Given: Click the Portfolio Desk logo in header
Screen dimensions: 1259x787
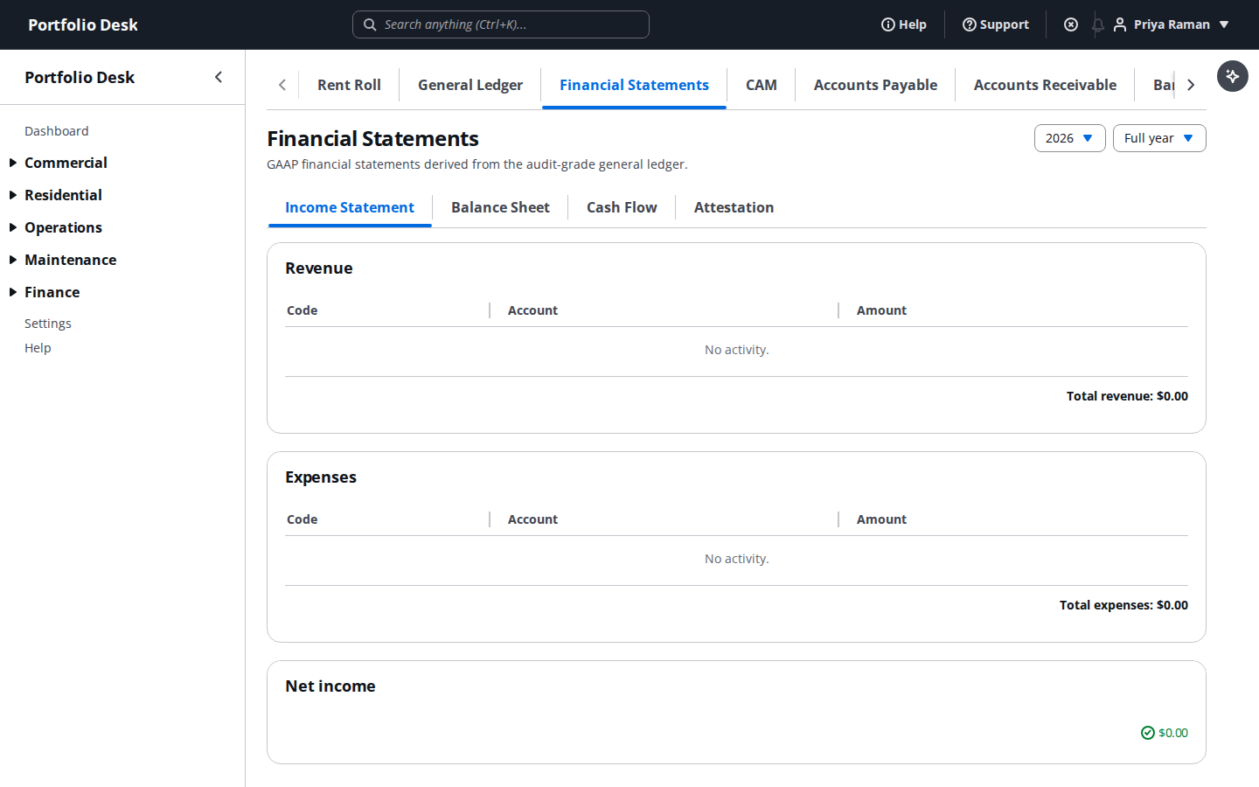Looking at the screenshot, I should tap(83, 24).
